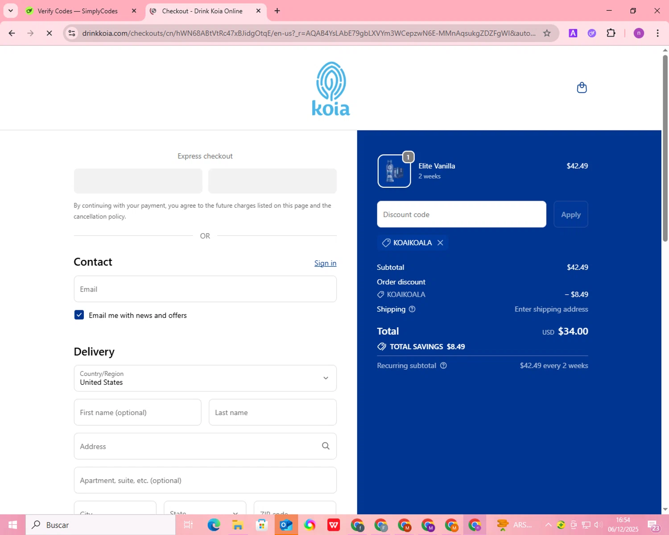Image resolution: width=669 pixels, height=535 pixels.
Task: Click the Apply discount button
Action: tap(570, 214)
